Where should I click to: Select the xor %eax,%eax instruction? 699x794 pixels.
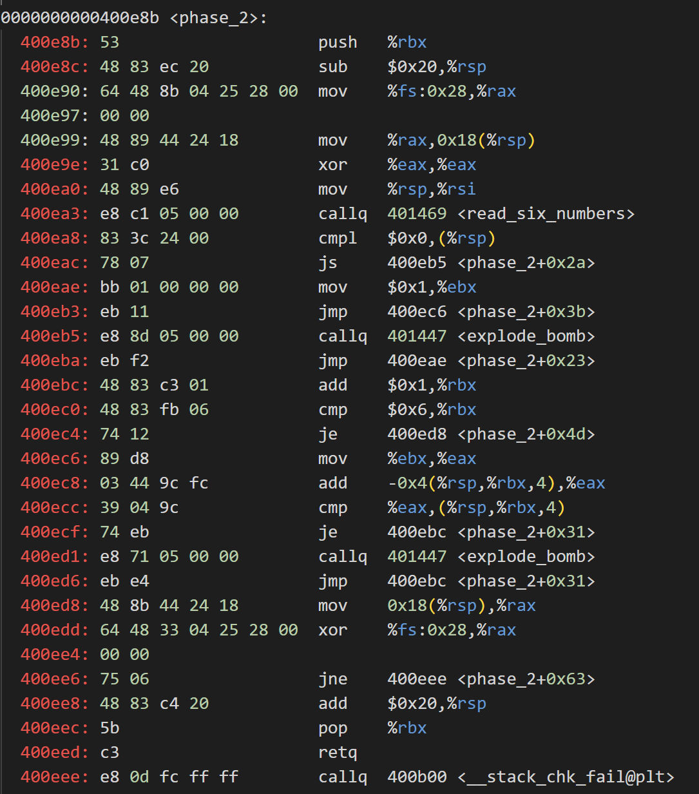[x=399, y=164]
